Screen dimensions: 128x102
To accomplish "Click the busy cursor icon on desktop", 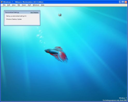I will (60, 15).
